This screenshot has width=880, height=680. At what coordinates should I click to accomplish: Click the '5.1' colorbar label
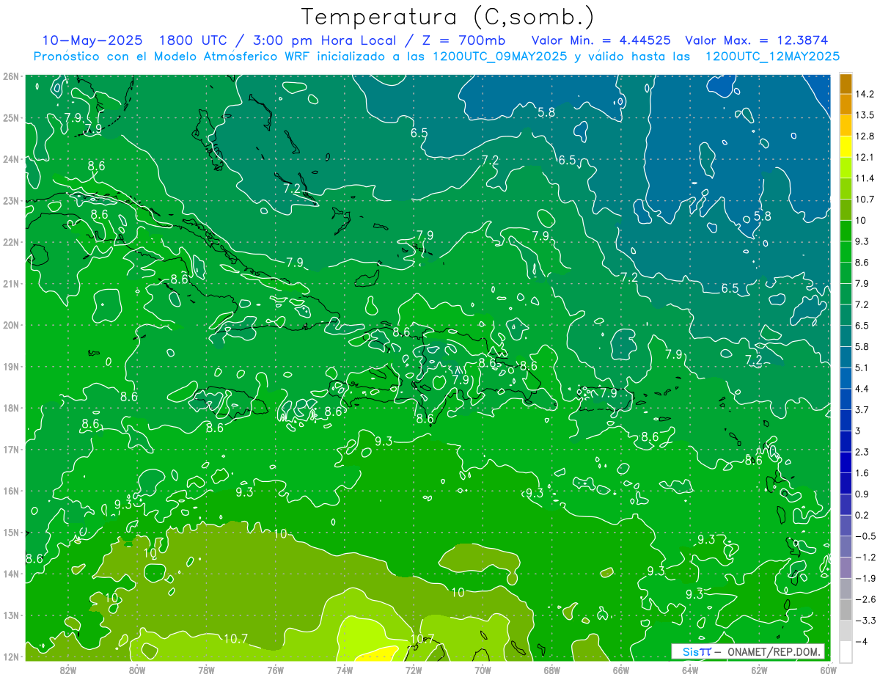pos(862,368)
